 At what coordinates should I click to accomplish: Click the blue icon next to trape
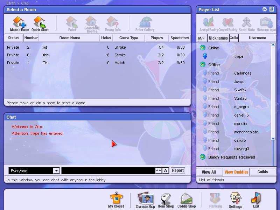[x=205, y=56]
